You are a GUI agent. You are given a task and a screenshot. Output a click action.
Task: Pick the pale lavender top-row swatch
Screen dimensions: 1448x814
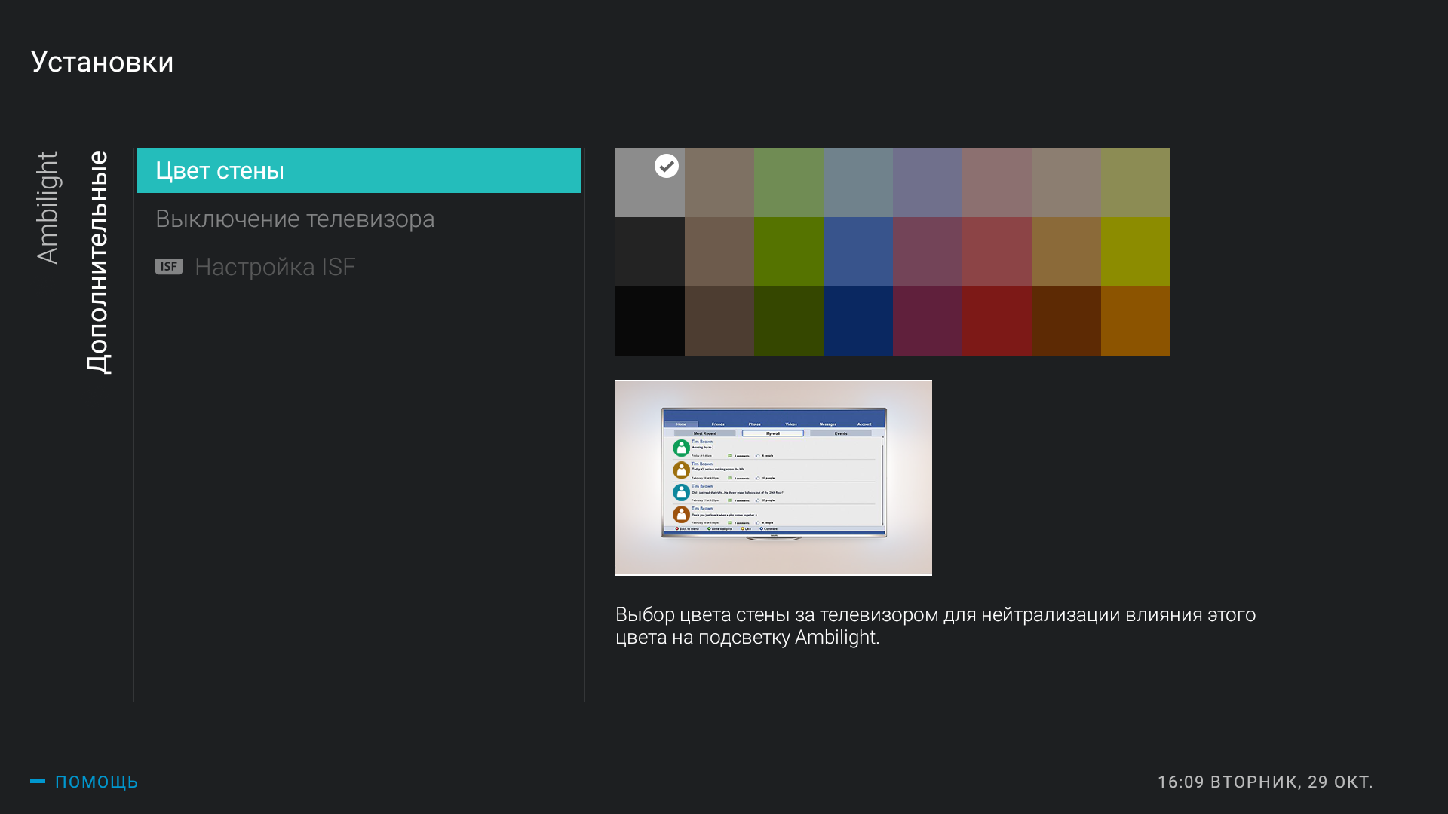[927, 182]
